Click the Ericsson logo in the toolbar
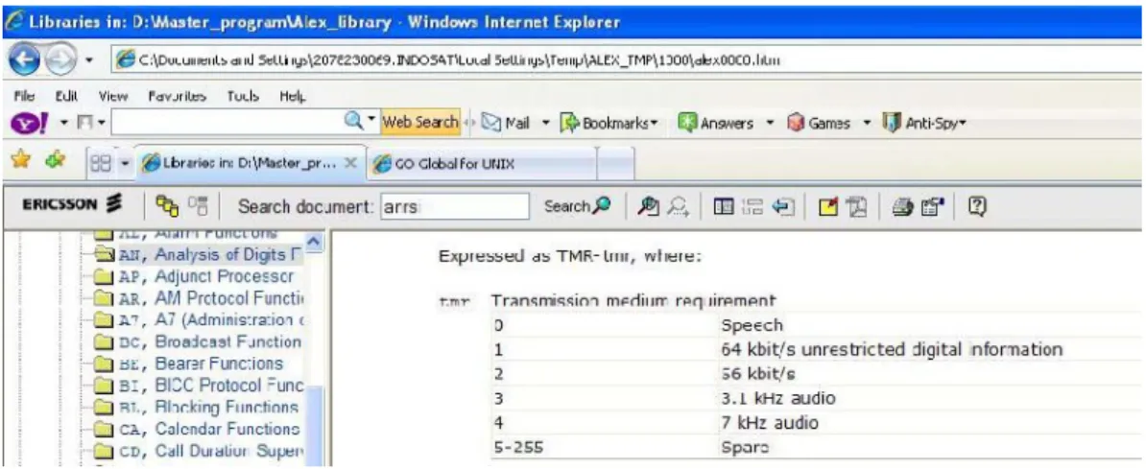Image resolution: width=1146 pixels, height=469 pixels. (73, 205)
